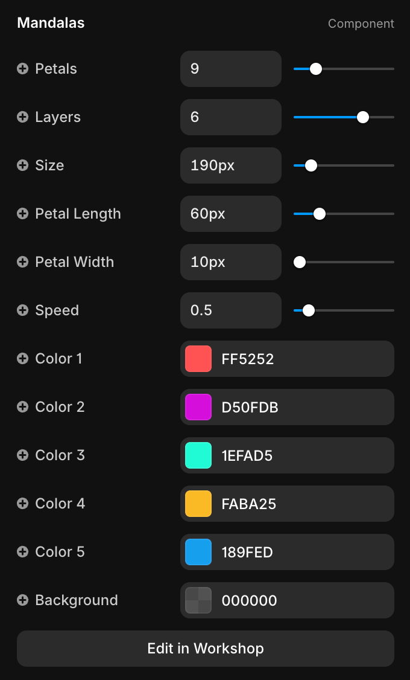The height and width of the screenshot is (680, 410).
Task: Click the Component label in header
Action: [x=361, y=24]
